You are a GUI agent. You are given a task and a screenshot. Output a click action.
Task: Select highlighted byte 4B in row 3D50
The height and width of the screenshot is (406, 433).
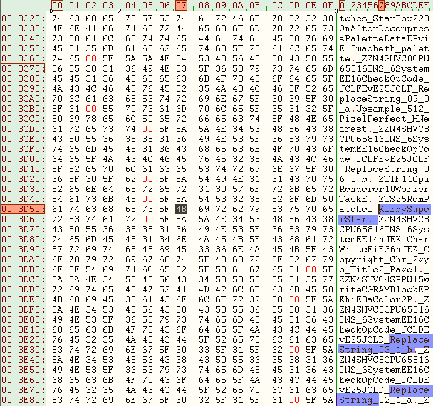pyautogui.click(x=181, y=209)
